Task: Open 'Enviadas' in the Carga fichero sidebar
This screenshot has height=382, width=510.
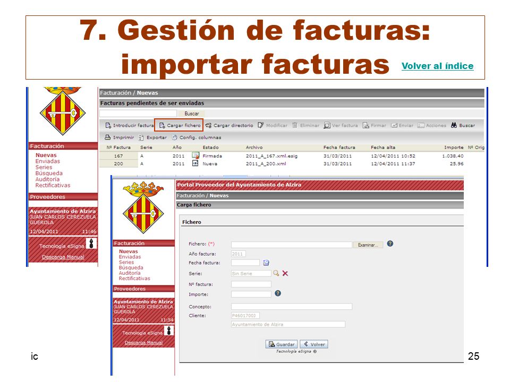Action: 130,257
